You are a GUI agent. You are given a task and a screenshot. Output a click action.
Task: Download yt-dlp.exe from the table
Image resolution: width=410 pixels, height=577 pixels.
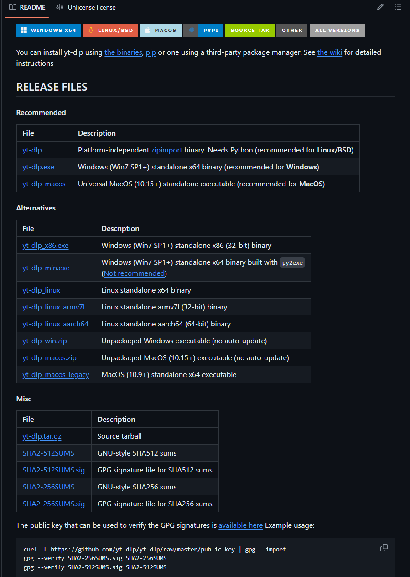[x=38, y=167]
